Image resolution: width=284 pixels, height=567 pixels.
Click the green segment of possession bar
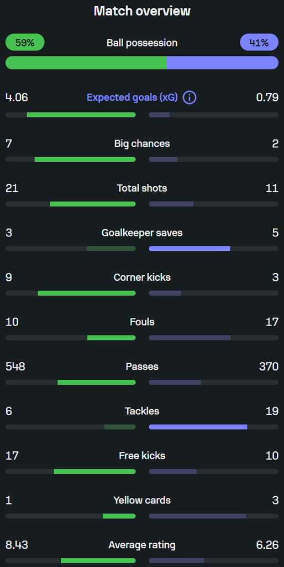point(86,63)
